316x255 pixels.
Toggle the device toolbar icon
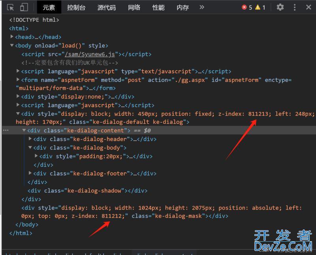[x=24, y=7]
